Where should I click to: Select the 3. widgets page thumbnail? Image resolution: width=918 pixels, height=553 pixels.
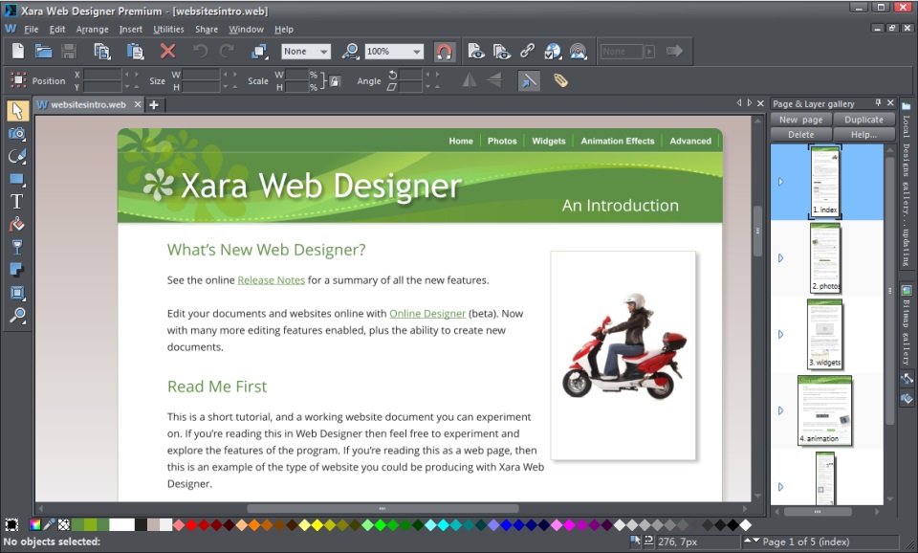point(824,334)
